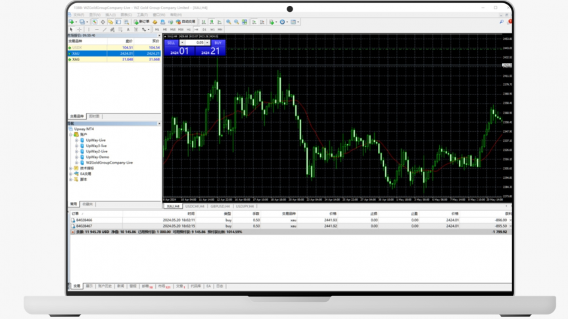Collapse the 账户 accounts tree node
Viewport: 568px width, 319px height.
[70, 135]
